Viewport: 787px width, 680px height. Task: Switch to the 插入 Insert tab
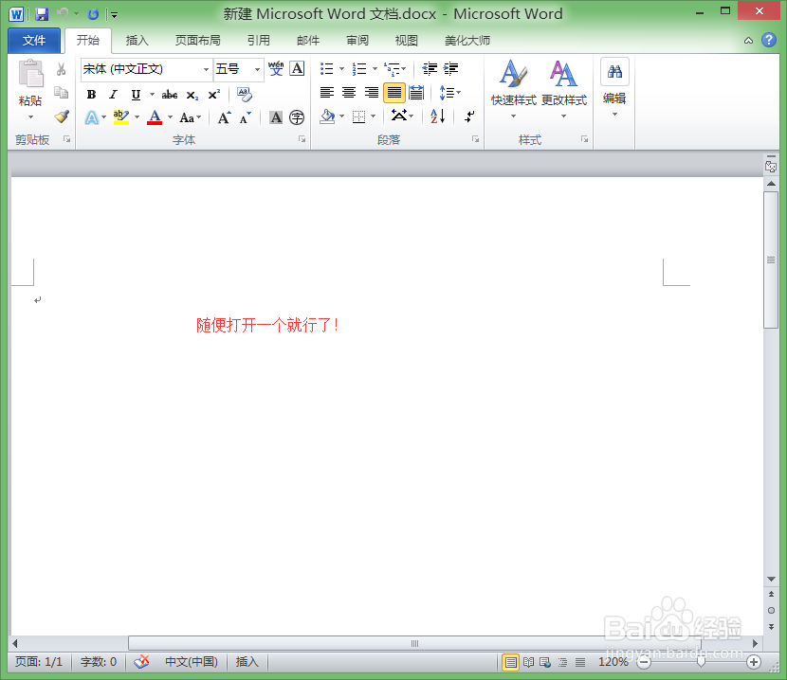[137, 40]
